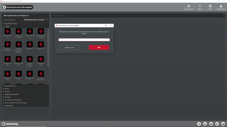Expand the Nuendo section
This screenshot has height=127, width=227.
coord(6,91)
